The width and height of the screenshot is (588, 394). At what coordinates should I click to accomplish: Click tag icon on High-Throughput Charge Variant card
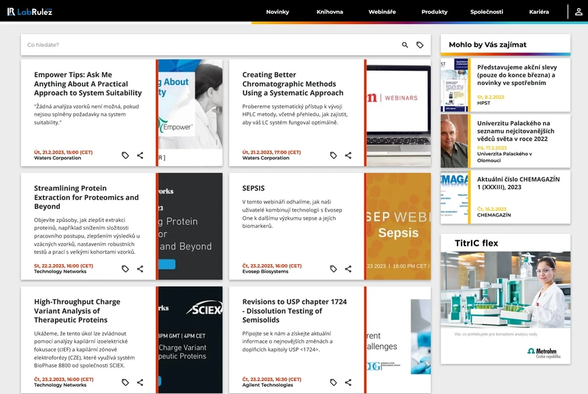[x=125, y=382]
